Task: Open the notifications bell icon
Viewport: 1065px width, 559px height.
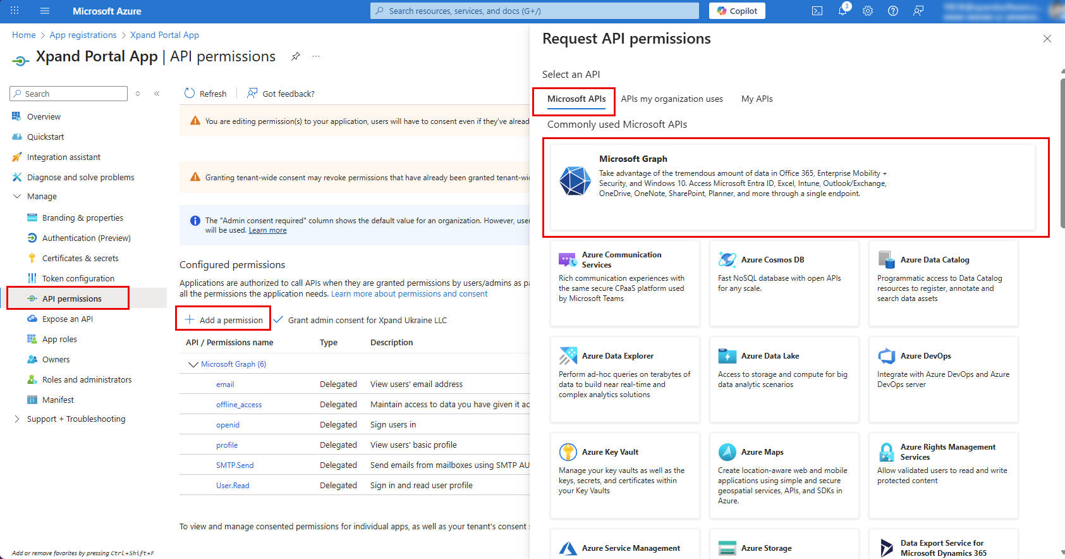Action: tap(842, 11)
